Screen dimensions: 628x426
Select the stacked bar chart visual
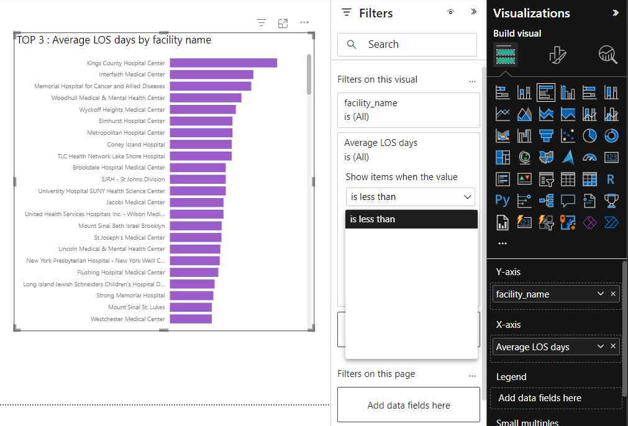pyautogui.click(x=503, y=93)
